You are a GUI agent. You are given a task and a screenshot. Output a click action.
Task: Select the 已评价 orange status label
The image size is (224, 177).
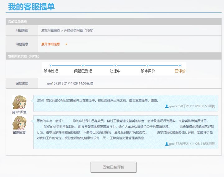[180, 71]
